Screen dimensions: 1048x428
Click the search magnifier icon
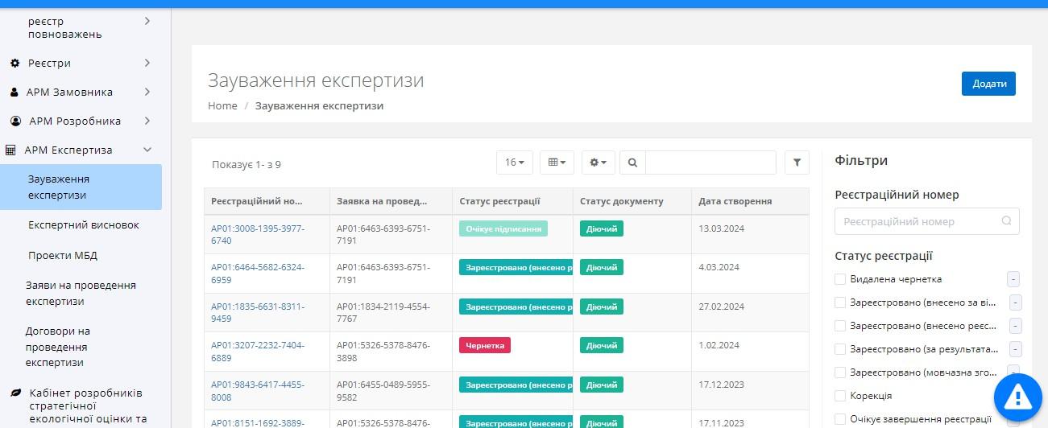[x=632, y=163]
